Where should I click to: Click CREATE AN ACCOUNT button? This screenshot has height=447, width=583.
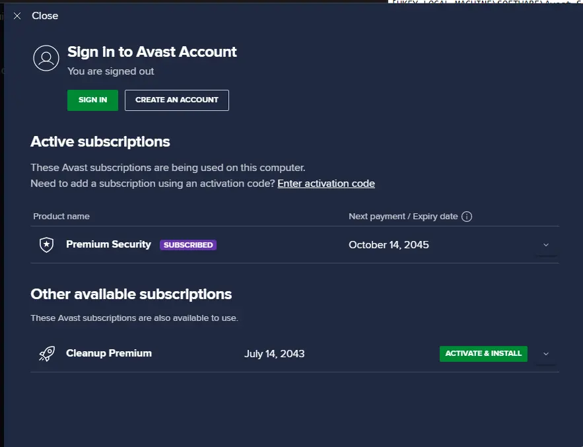click(x=176, y=100)
